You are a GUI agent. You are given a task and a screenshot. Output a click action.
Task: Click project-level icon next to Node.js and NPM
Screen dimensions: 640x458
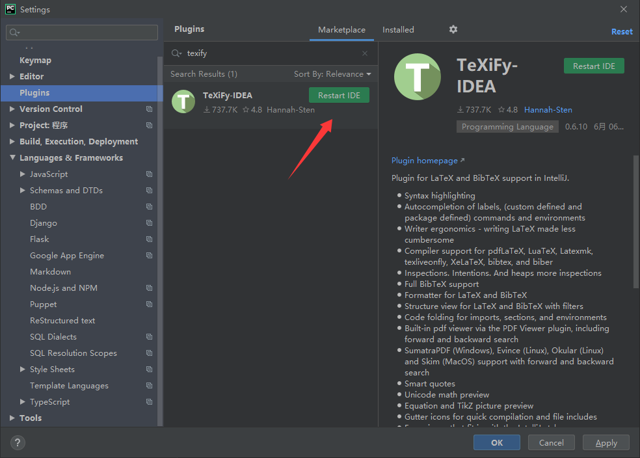(x=150, y=288)
